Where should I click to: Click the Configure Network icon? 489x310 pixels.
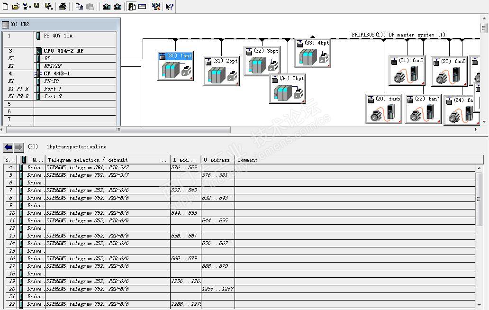point(156,6)
